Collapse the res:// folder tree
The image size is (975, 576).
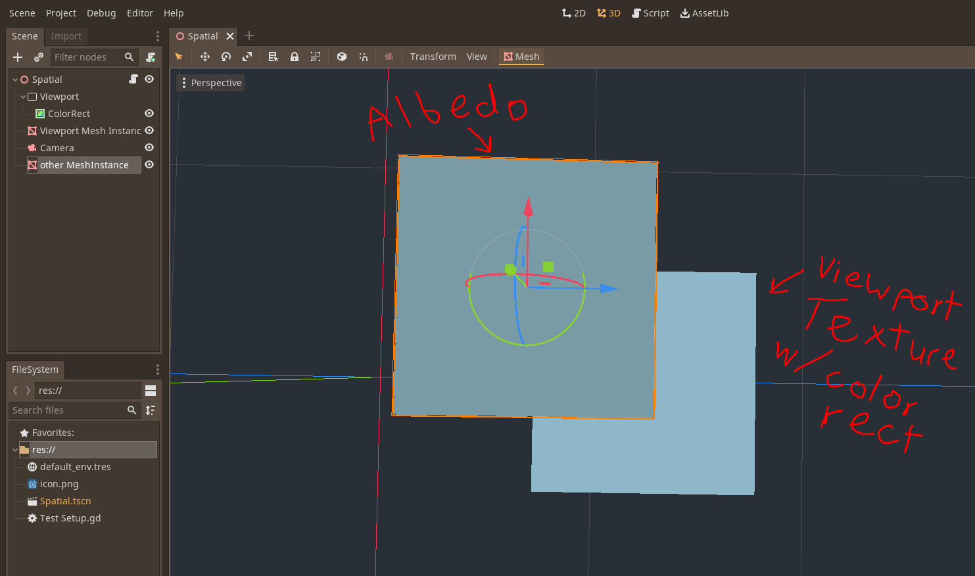[15, 450]
